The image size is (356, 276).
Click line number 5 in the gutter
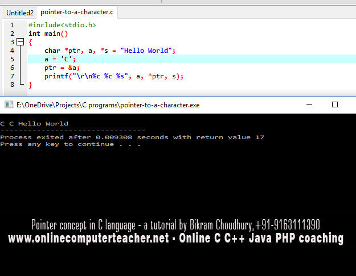(12, 59)
